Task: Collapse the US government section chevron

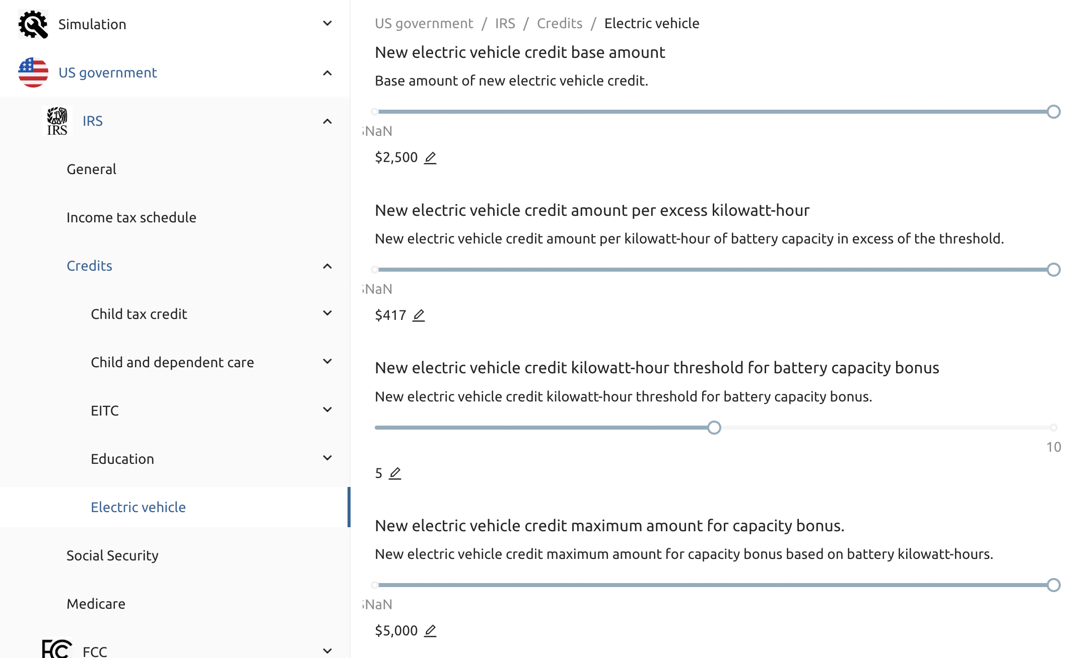Action: (327, 73)
